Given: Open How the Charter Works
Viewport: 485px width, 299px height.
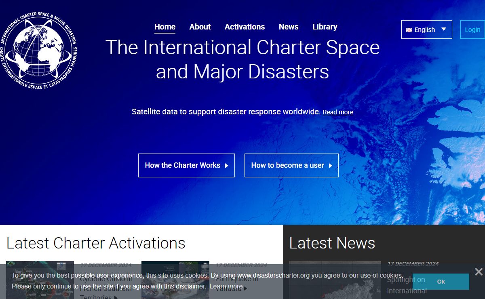Looking at the screenshot, I should pos(186,165).
